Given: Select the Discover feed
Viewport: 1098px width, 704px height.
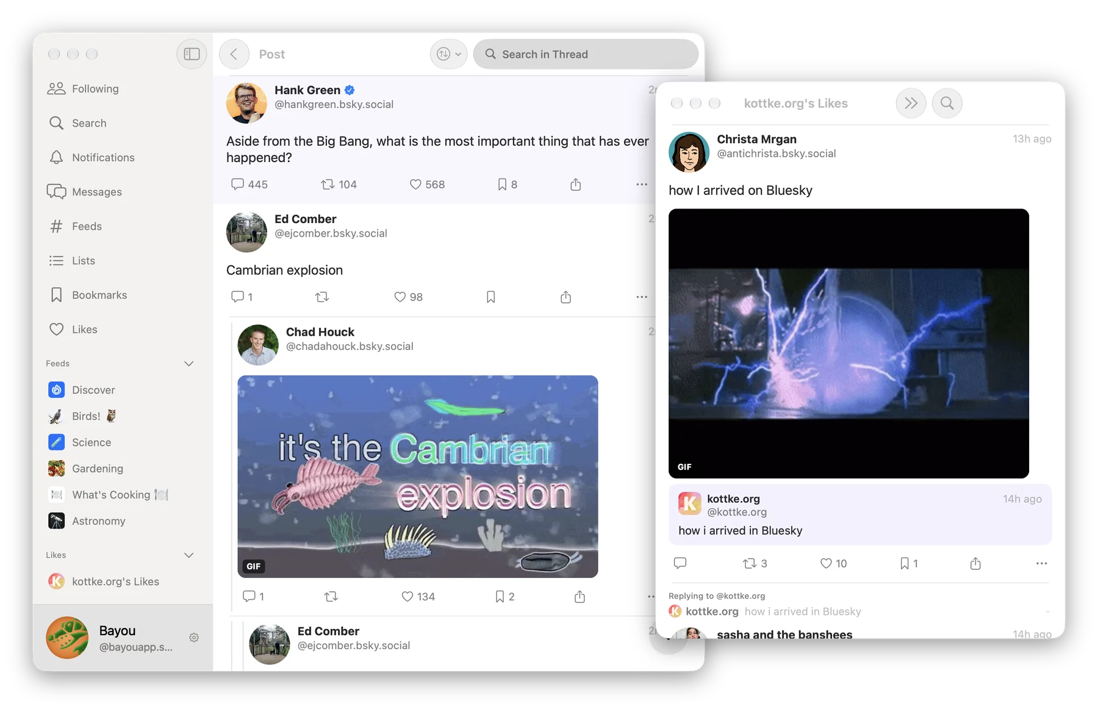Looking at the screenshot, I should click(82, 390).
